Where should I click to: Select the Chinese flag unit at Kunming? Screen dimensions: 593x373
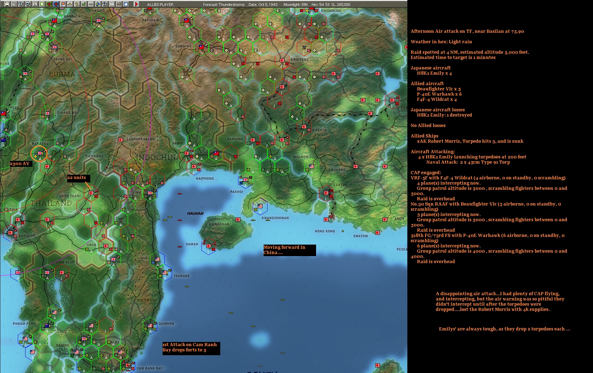pos(201,46)
